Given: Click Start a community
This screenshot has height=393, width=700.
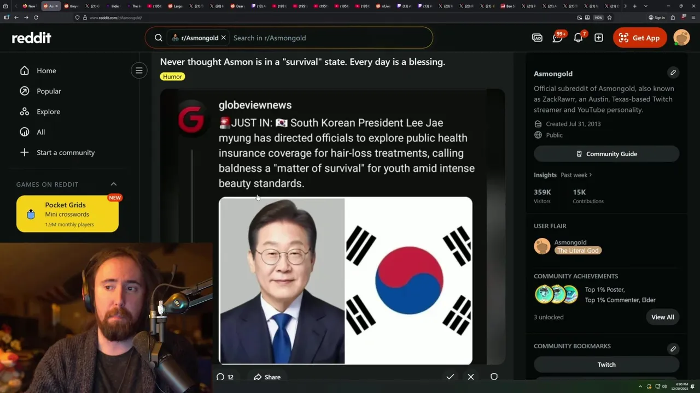Looking at the screenshot, I should 57,152.
